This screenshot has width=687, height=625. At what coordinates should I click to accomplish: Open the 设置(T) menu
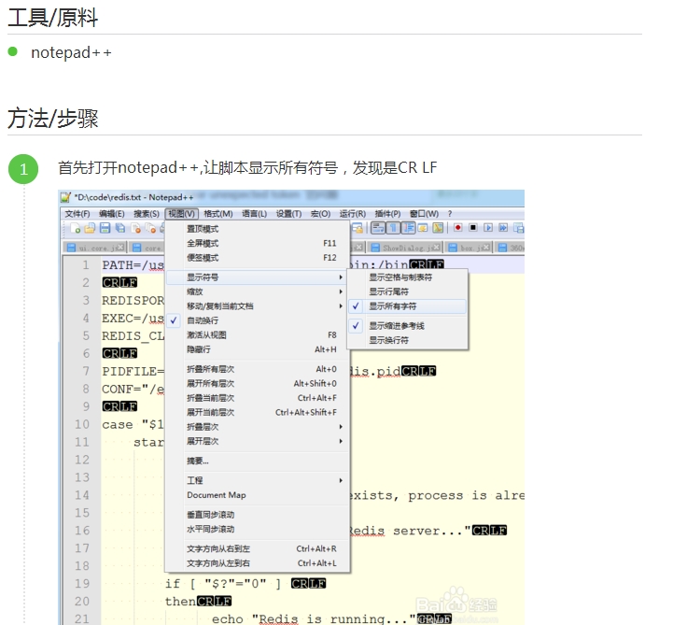(288, 214)
